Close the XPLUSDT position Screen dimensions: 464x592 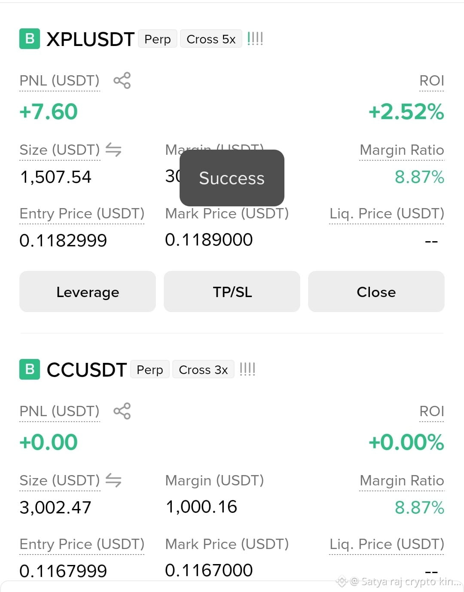tap(376, 291)
